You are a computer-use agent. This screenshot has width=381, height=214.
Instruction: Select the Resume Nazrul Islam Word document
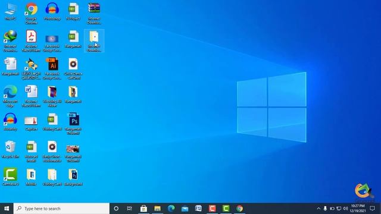click(x=31, y=96)
